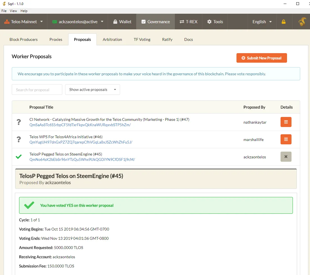Click question mark status of proposal #47
Image resolution: width=310 pixels, height=275 pixels.
coord(19,122)
